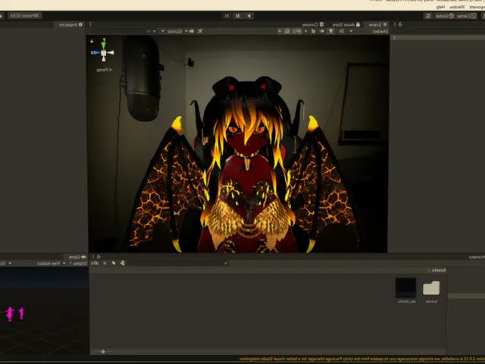
Task: Select the Scenes folder in Assets
Action: [x=431, y=291]
